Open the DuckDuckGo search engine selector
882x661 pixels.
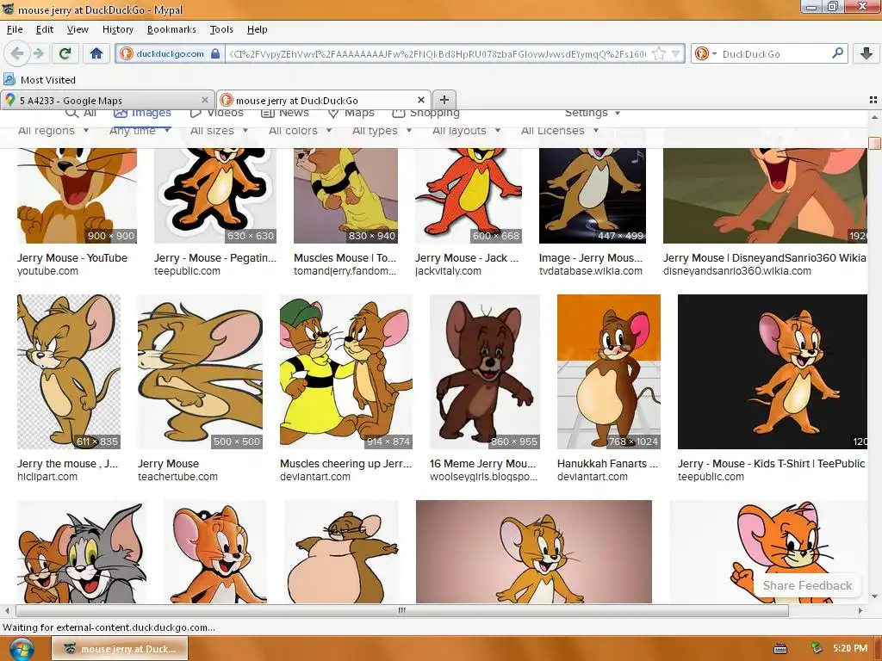coord(705,53)
